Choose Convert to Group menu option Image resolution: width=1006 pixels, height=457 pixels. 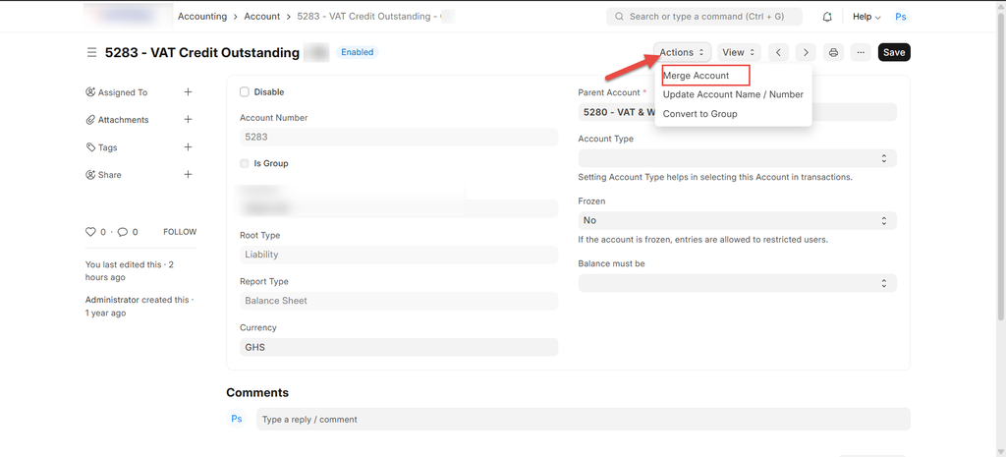click(699, 114)
